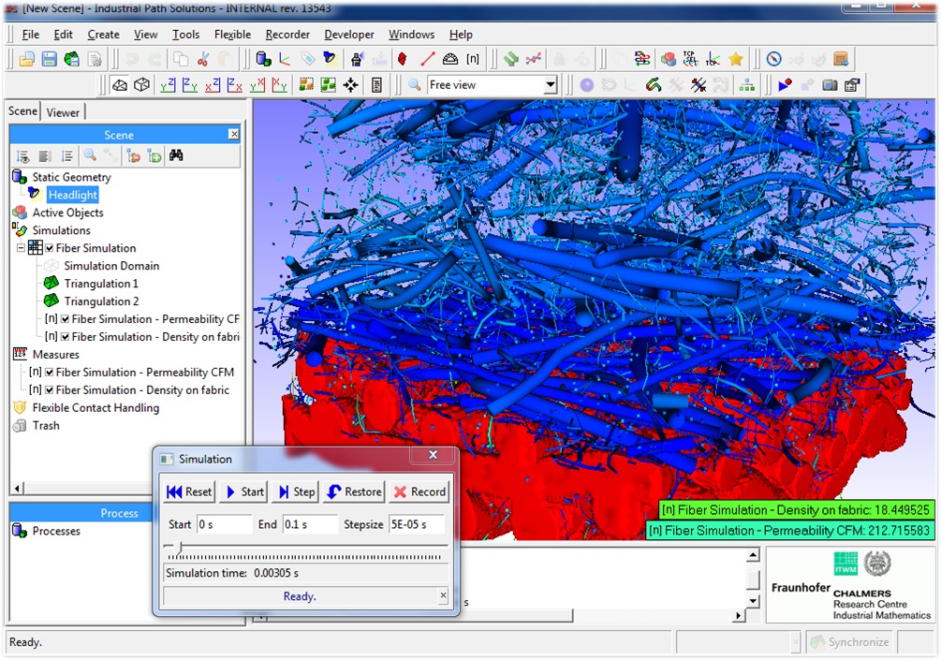Image resolution: width=941 pixels, height=660 pixels.
Task: Click the camera snapshot icon on the toolbar
Action: pyautogui.click(x=830, y=84)
